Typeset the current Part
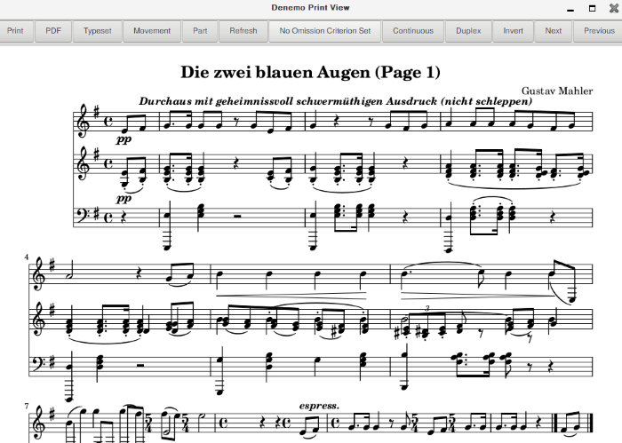 tap(200, 31)
